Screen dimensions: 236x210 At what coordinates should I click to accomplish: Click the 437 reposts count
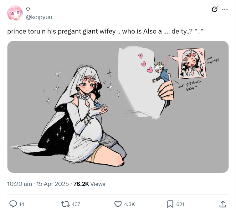(x=76, y=204)
